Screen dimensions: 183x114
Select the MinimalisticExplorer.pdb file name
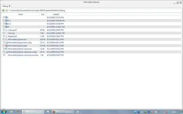[x=17, y=46]
